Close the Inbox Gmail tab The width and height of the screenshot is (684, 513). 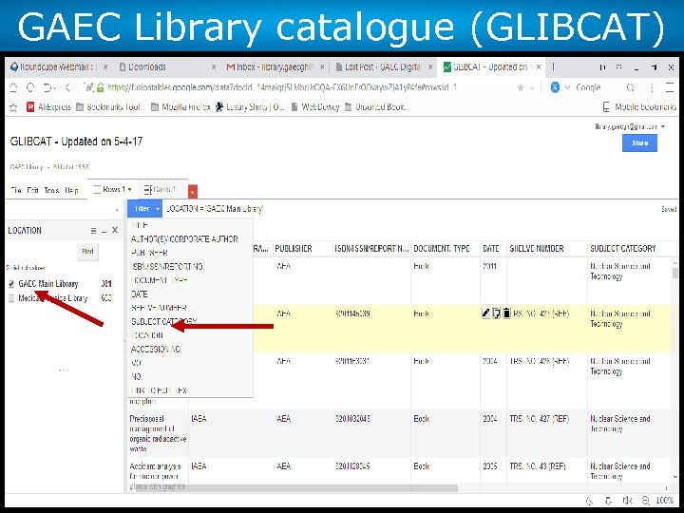point(322,67)
